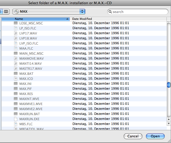Click the MAX.INI file icon

point(16,84)
